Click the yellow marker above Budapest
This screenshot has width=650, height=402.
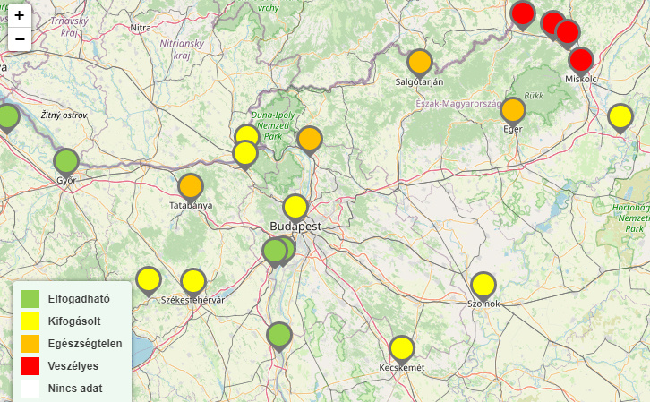point(295,207)
